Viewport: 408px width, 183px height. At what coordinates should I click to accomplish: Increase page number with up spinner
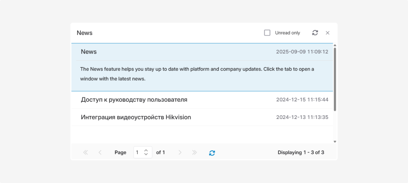point(146,150)
